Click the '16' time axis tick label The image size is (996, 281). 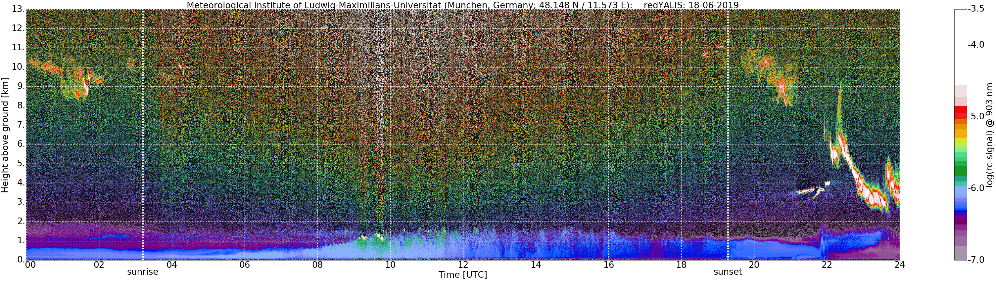(x=609, y=265)
